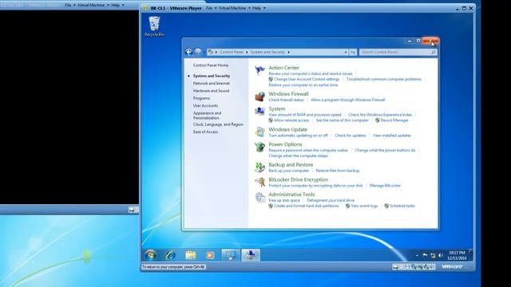Click the volume speaker tray icon
Image resolution: width=511 pixels, height=287 pixels.
point(441,255)
